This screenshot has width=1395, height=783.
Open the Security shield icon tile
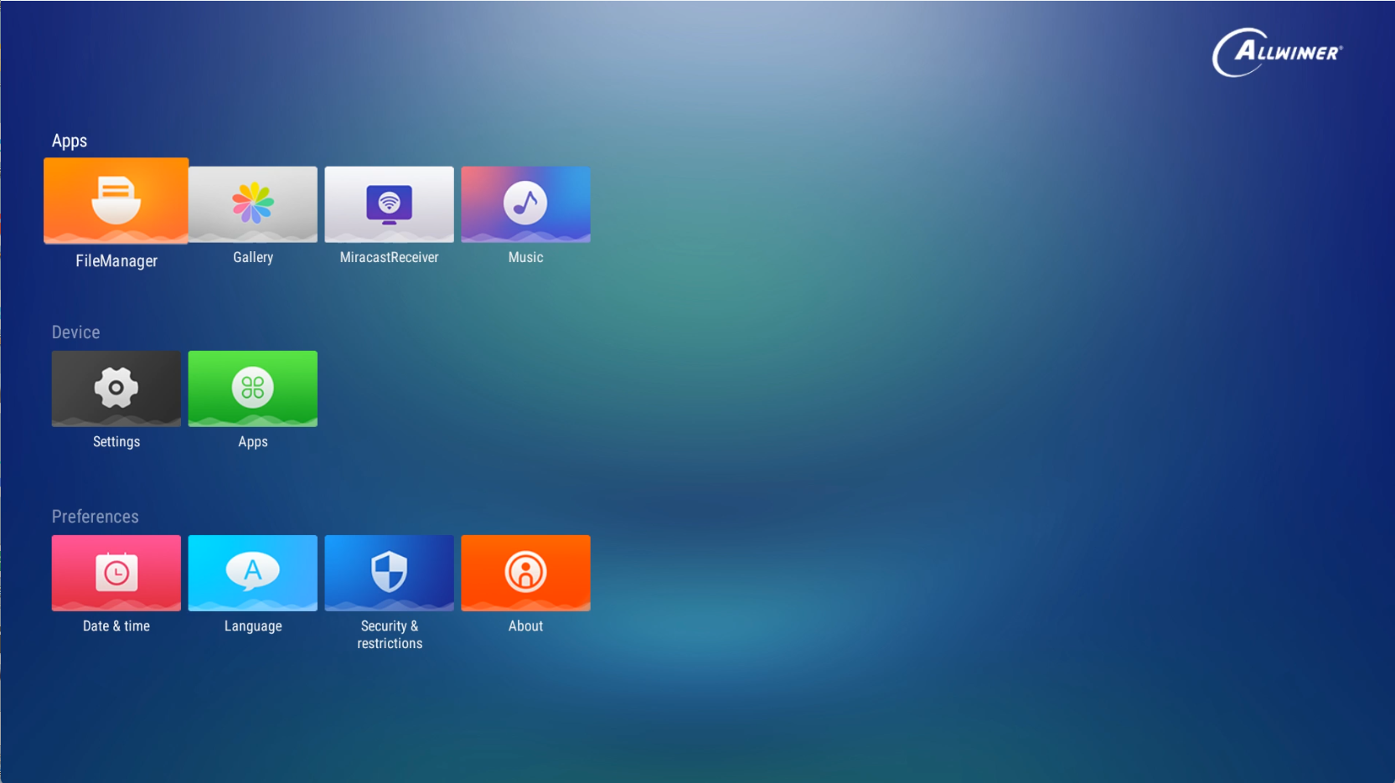coord(389,573)
